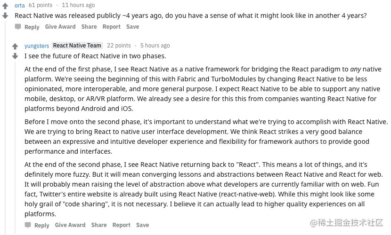The width and height of the screenshot is (391, 235).
Task: Save yungsters' reply
Action: coord(143,225)
